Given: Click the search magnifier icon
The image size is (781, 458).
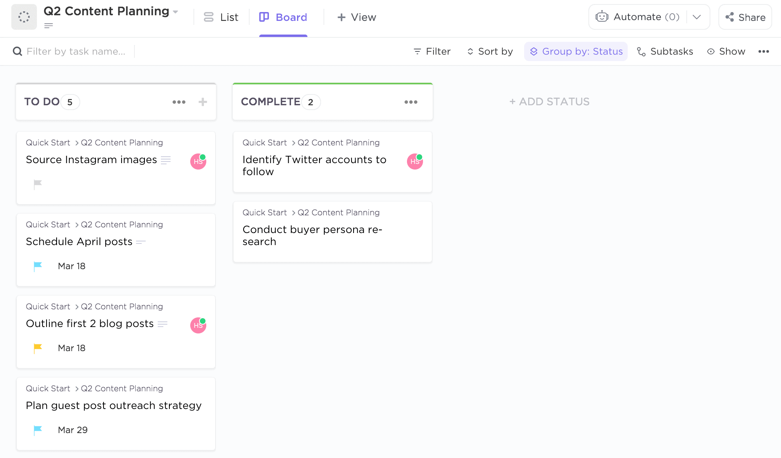Looking at the screenshot, I should tap(17, 51).
